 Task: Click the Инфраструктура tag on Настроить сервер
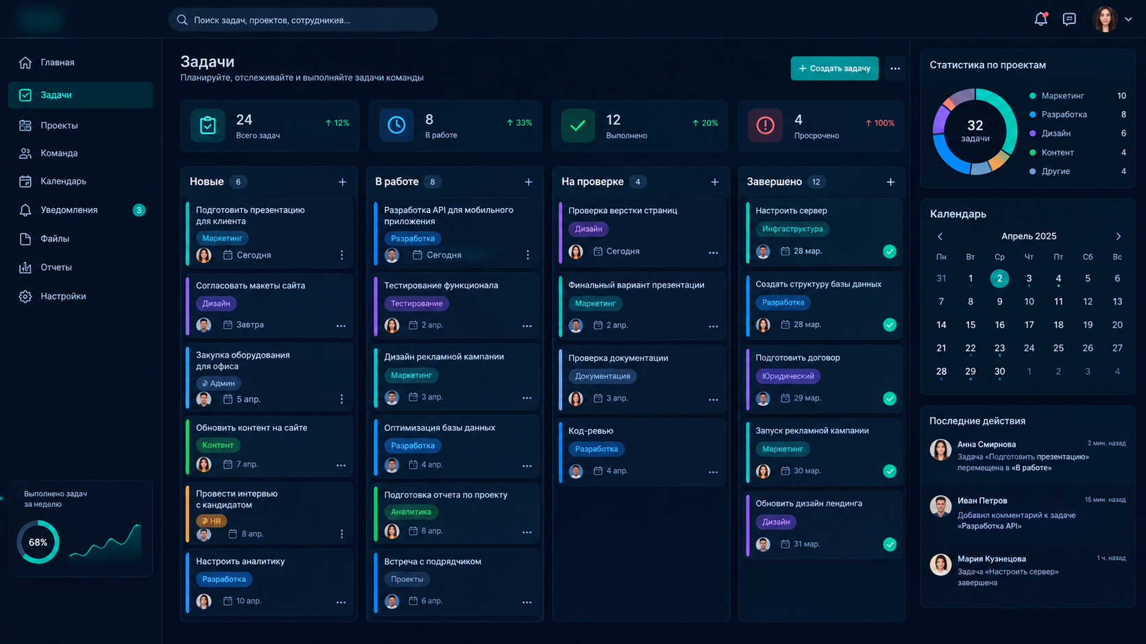(x=792, y=229)
